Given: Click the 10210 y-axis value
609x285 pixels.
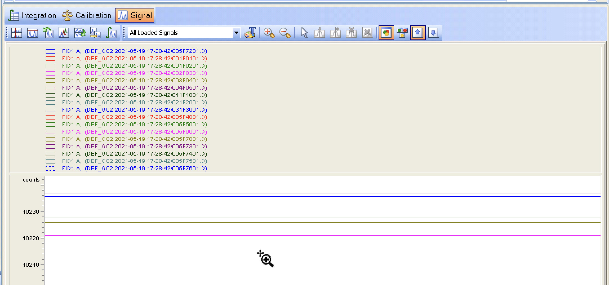Looking at the screenshot, I should tap(31, 265).
